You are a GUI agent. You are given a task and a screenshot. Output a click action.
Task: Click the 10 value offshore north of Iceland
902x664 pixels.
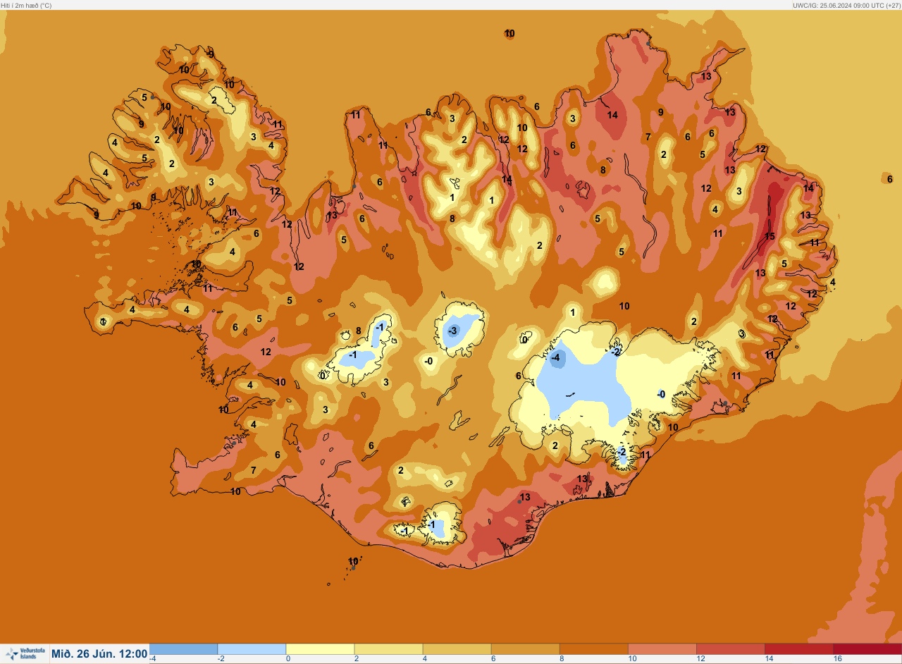[x=509, y=33]
